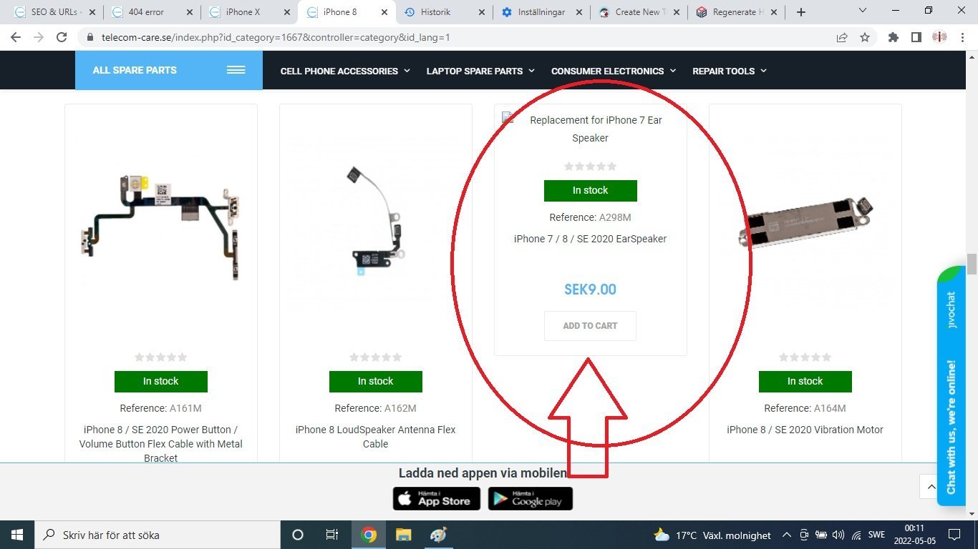Expand Repair Tools dropdown menu
The image size is (978, 549).
tap(730, 71)
